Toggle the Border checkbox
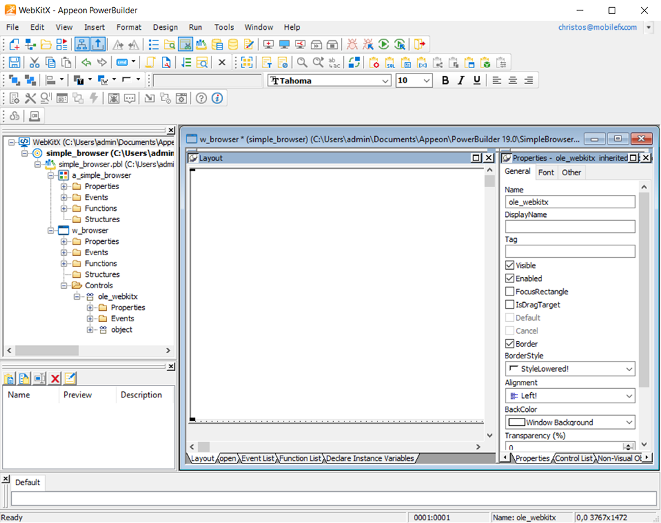This screenshot has width=661, height=523. pos(510,344)
